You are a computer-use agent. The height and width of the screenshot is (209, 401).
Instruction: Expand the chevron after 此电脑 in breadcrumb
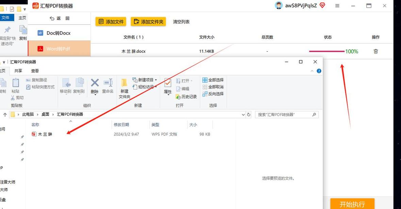tap(38, 114)
